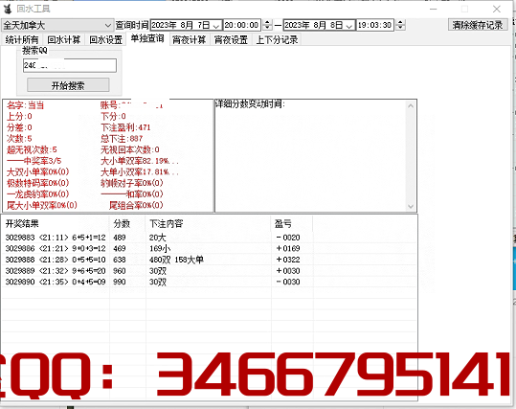Increase start time with up spinner arrow
The height and width of the screenshot is (409, 516).
point(267,23)
